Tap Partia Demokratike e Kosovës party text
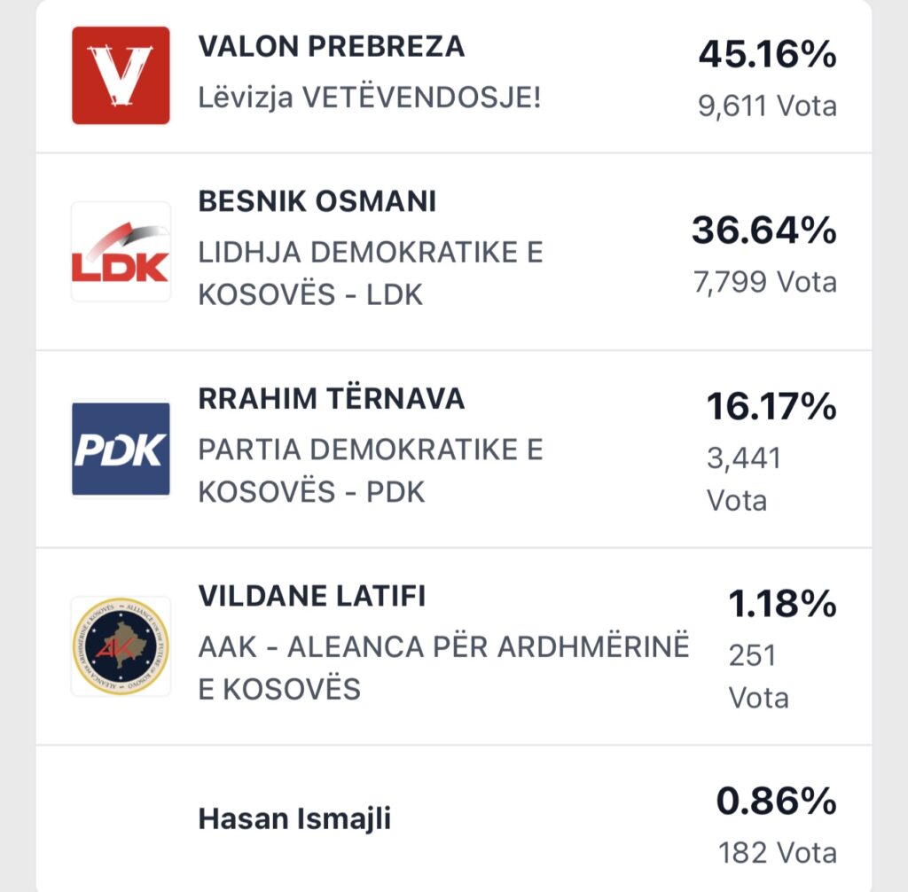The height and width of the screenshot is (892, 908). 370,470
